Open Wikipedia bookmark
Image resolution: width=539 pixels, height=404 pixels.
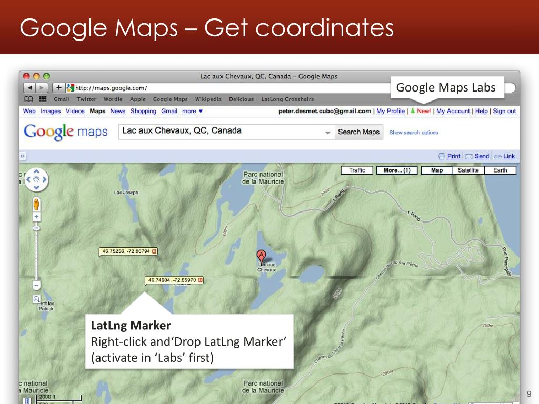pos(208,99)
